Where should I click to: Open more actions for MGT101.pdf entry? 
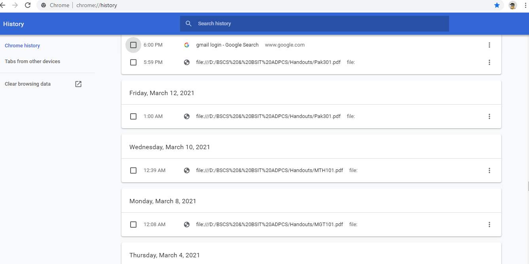point(489,225)
